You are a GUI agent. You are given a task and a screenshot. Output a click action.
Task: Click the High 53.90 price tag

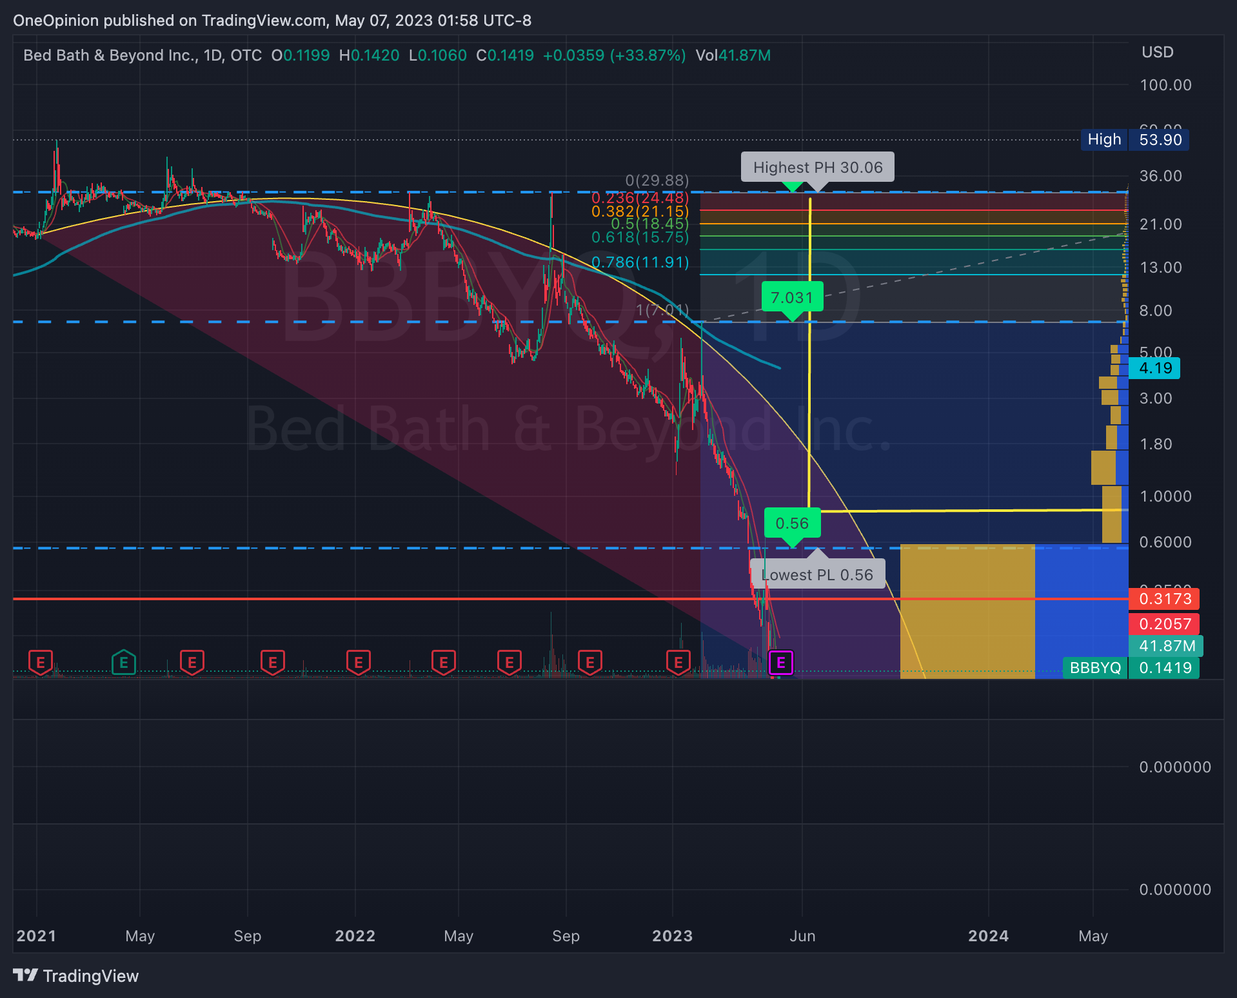coord(1135,139)
